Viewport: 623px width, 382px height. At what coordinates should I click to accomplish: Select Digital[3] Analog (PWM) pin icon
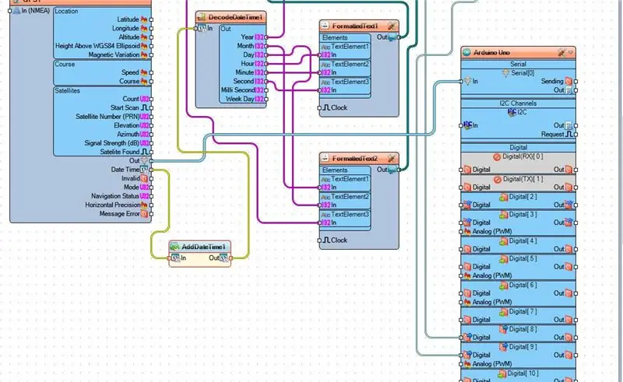pos(467,231)
